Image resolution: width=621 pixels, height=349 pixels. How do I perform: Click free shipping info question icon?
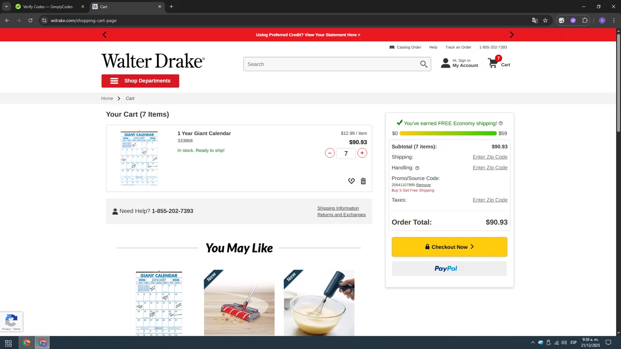tap(501, 123)
